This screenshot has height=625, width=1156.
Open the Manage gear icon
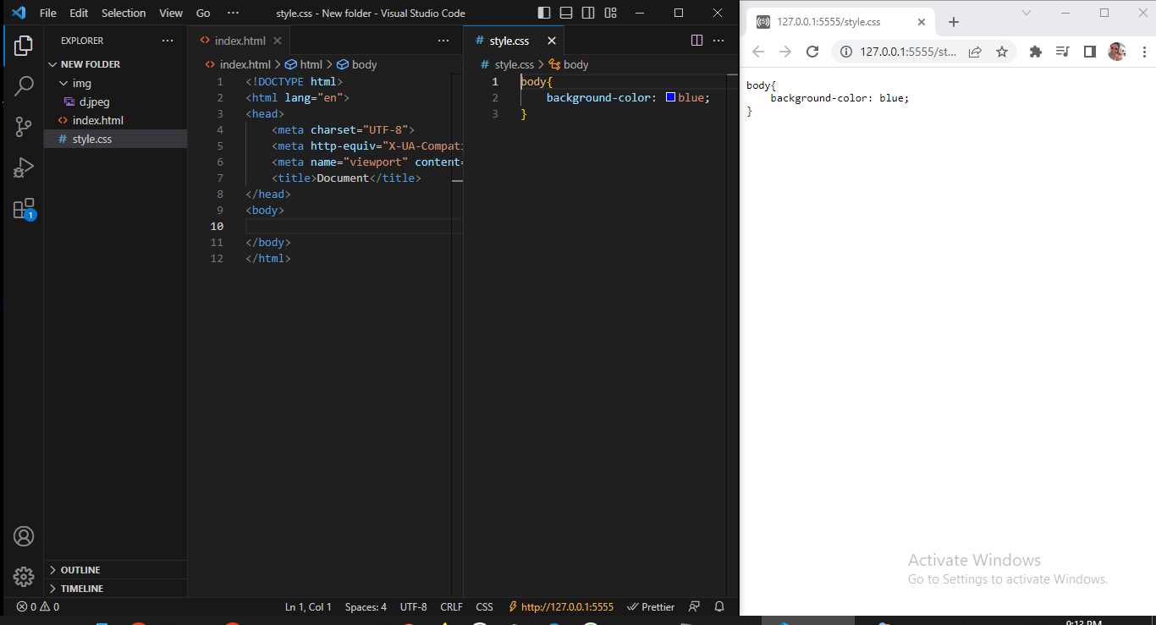pos(24,577)
